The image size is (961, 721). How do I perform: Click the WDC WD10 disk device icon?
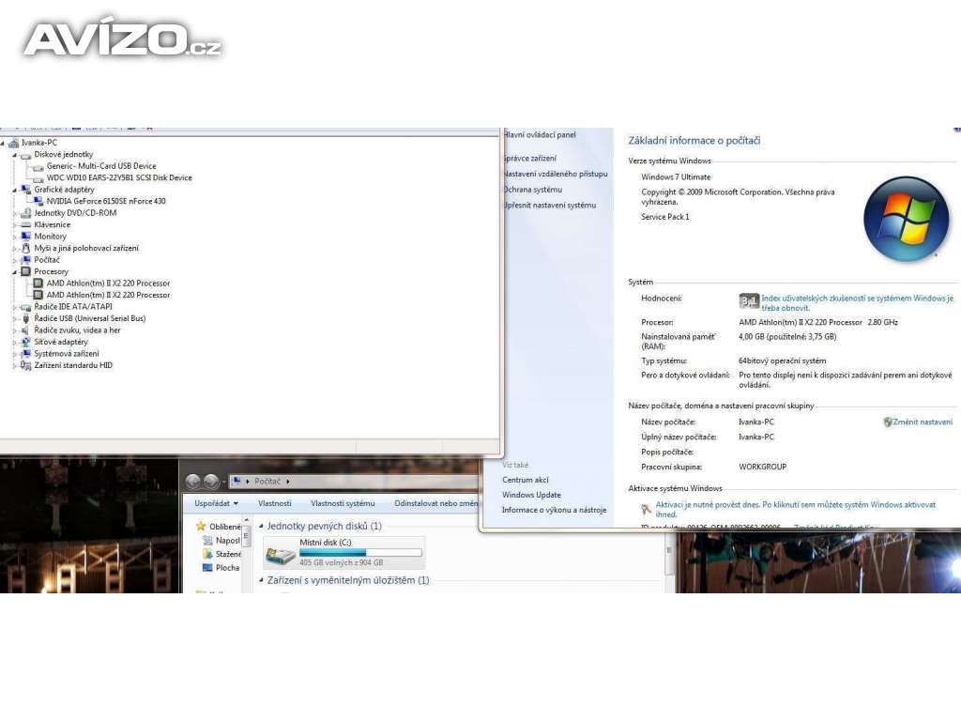coord(38,177)
